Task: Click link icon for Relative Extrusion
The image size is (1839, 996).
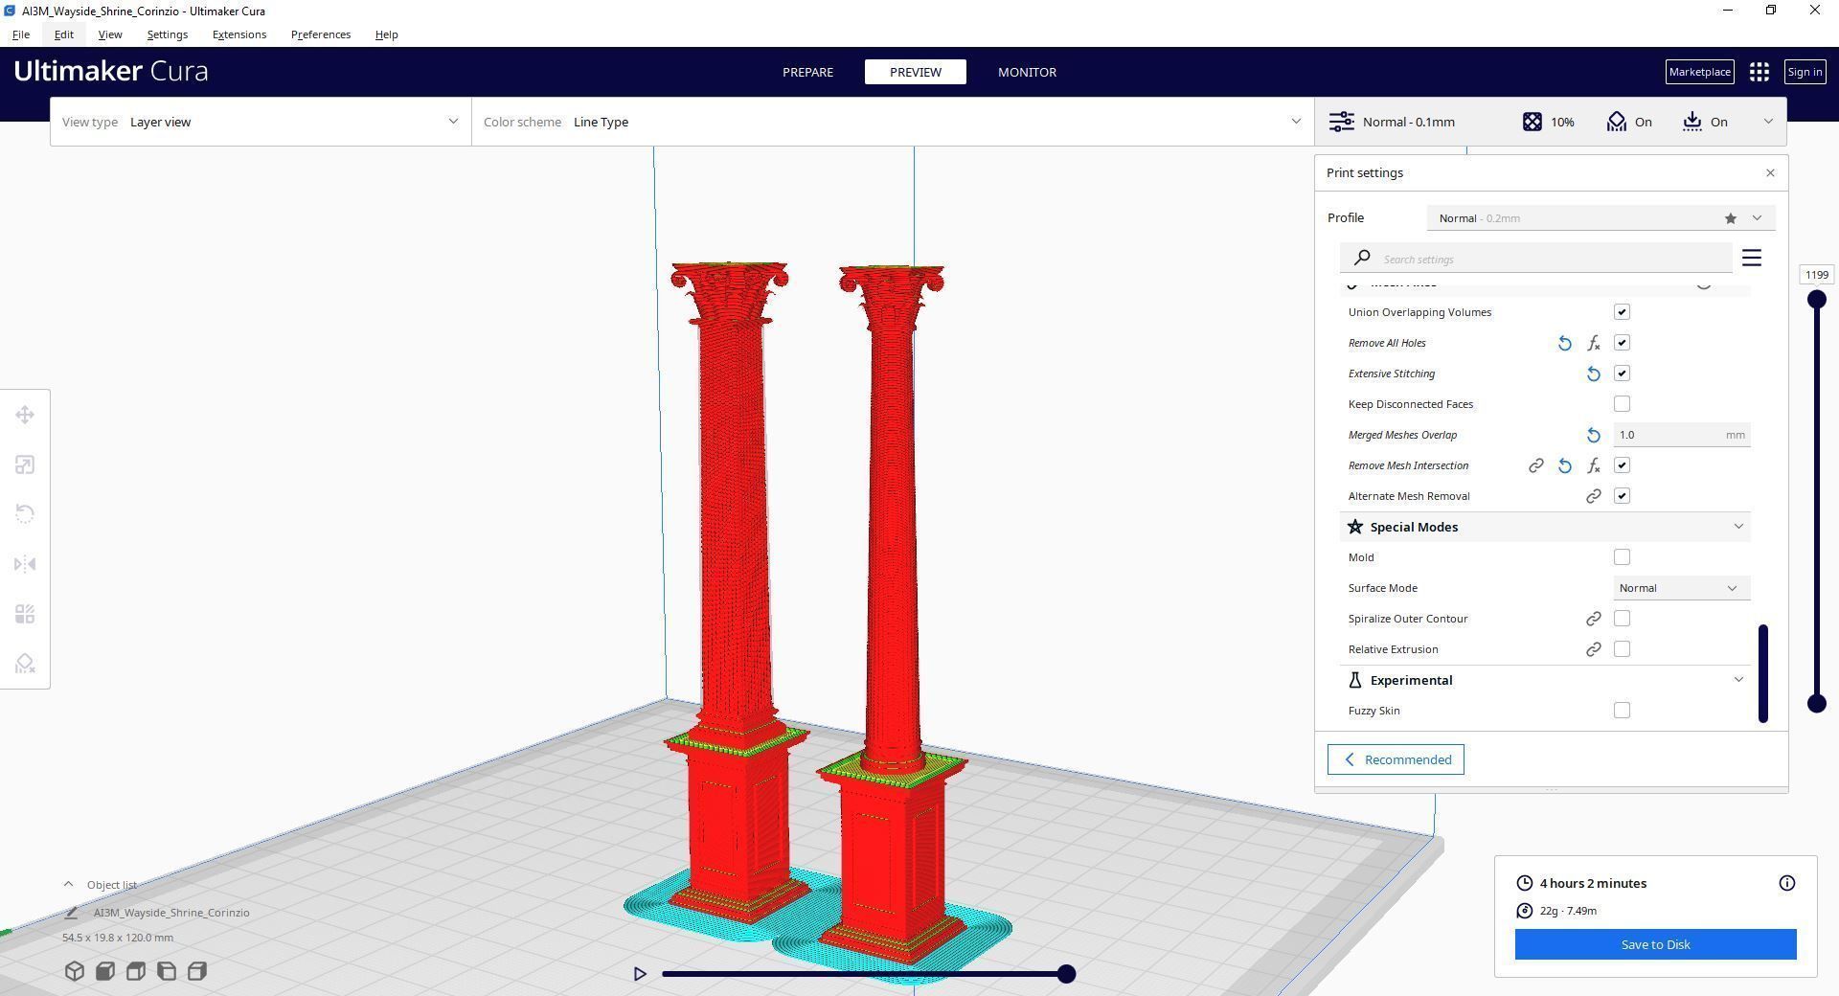Action: 1594,649
